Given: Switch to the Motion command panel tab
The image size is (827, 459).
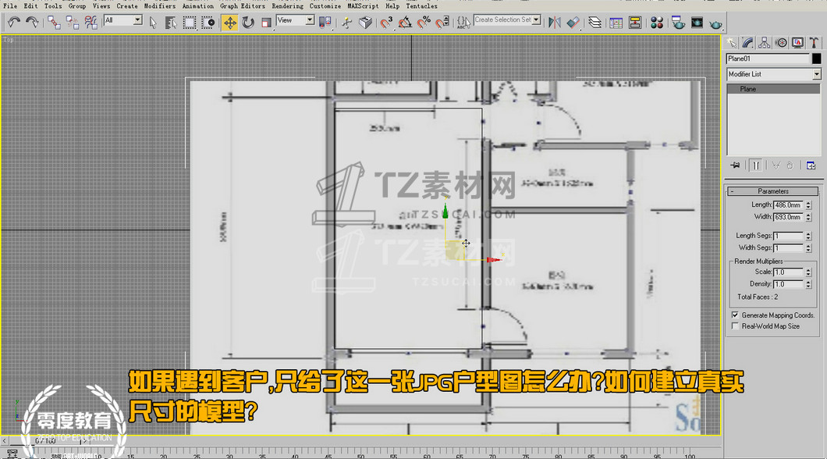Looking at the screenshot, I should tap(781, 43).
